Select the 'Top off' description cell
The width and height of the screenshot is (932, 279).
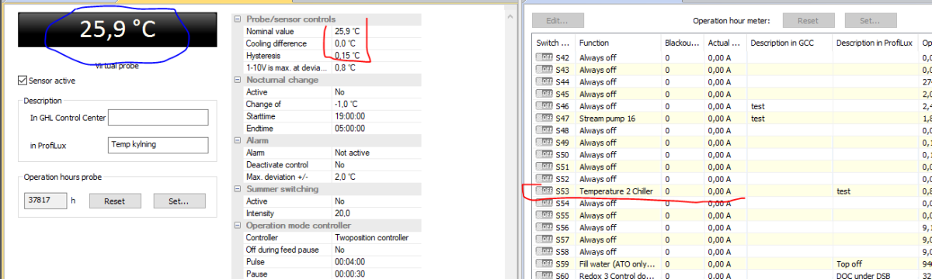875,263
